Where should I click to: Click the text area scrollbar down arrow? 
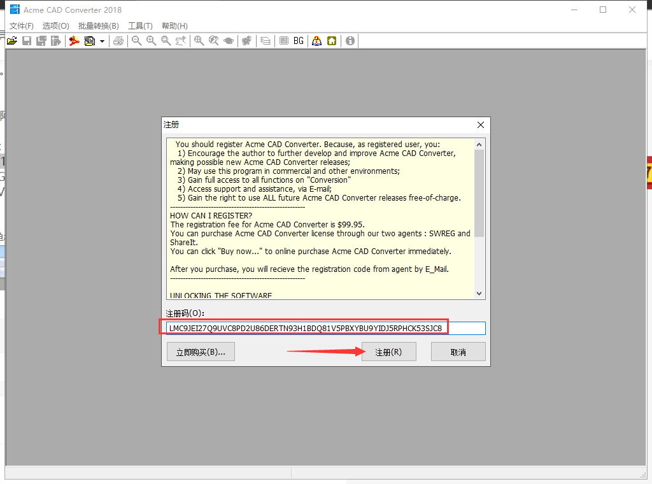coord(479,293)
